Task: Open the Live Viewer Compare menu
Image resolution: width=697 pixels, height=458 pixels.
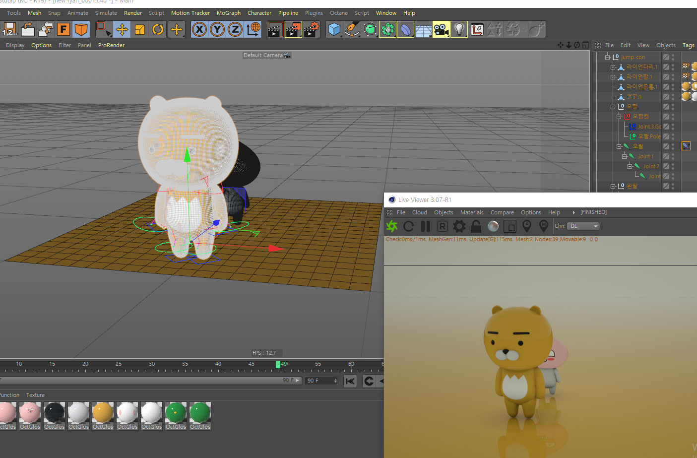Action: pos(502,212)
